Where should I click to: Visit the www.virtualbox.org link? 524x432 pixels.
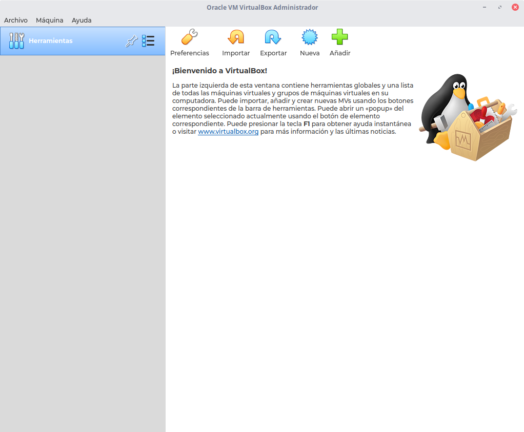228,131
